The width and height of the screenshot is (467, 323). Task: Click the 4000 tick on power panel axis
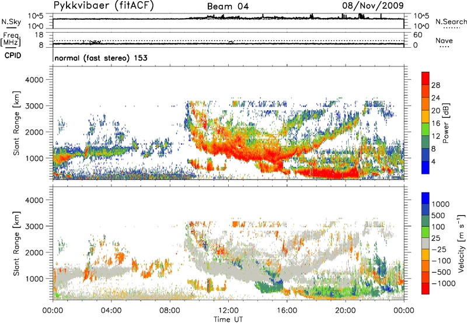[34, 80]
